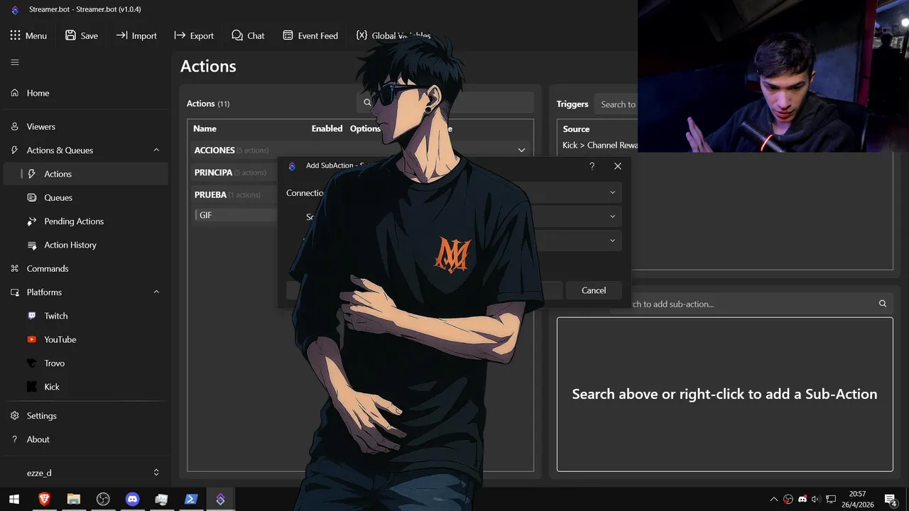Click Cancel in Add SubAction dialog
The image size is (909, 511).
point(594,290)
